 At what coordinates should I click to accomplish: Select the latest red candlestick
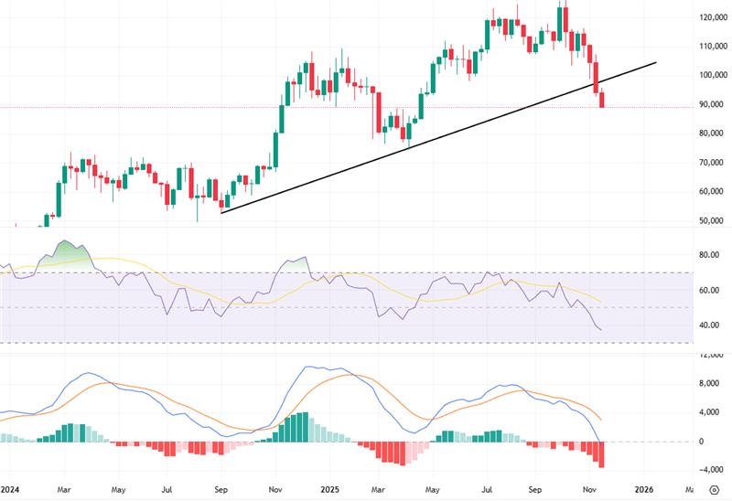[602, 98]
